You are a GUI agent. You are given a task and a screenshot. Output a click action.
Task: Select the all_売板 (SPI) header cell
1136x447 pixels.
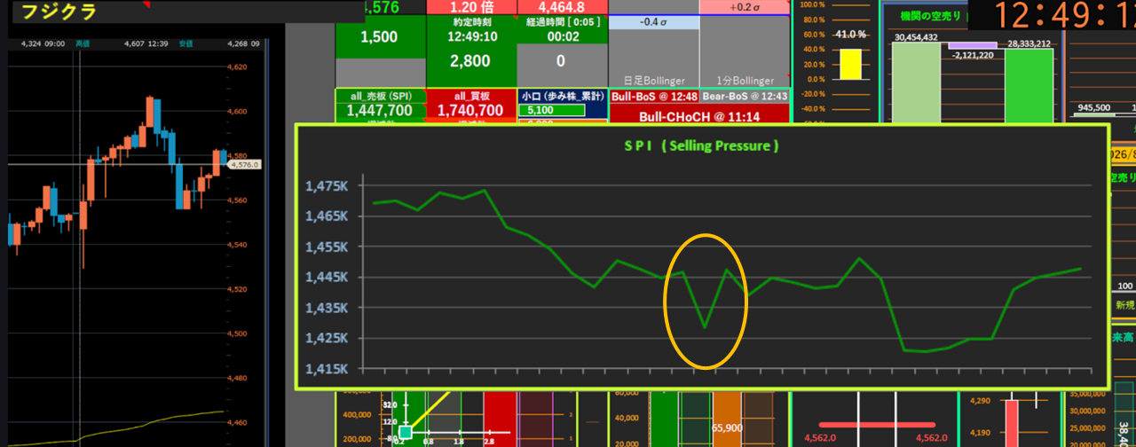[381, 96]
